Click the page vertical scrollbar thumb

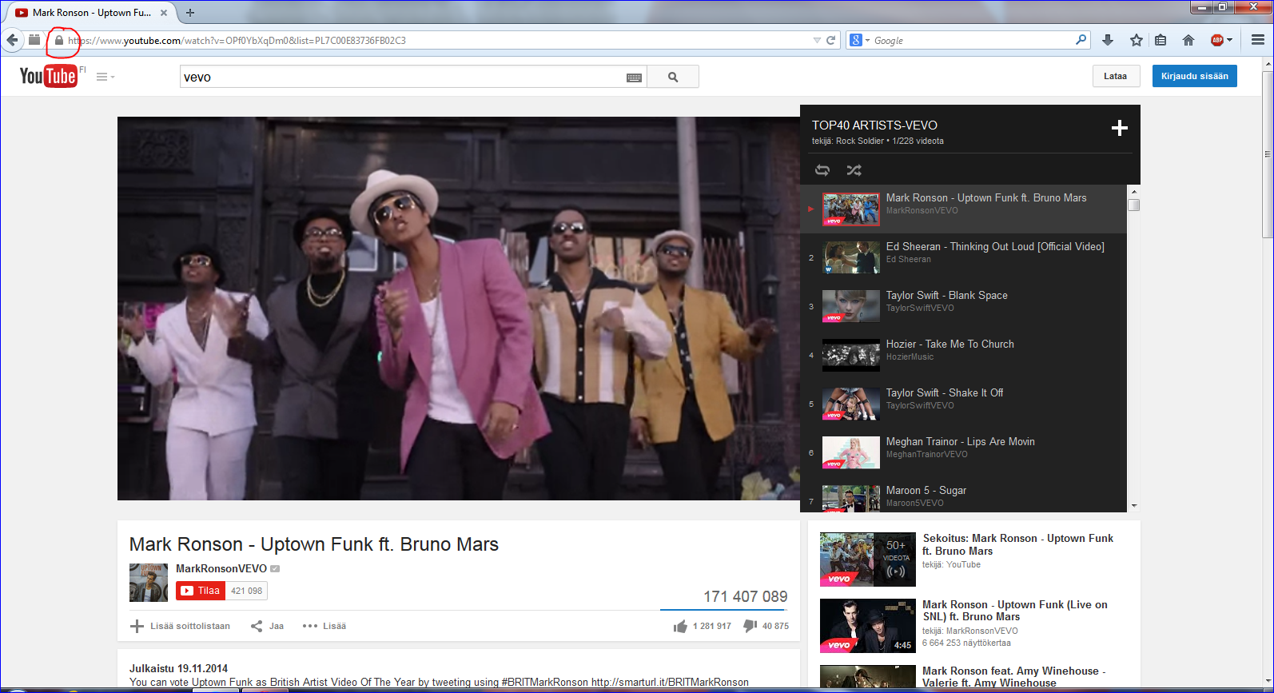click(1268, 154)
